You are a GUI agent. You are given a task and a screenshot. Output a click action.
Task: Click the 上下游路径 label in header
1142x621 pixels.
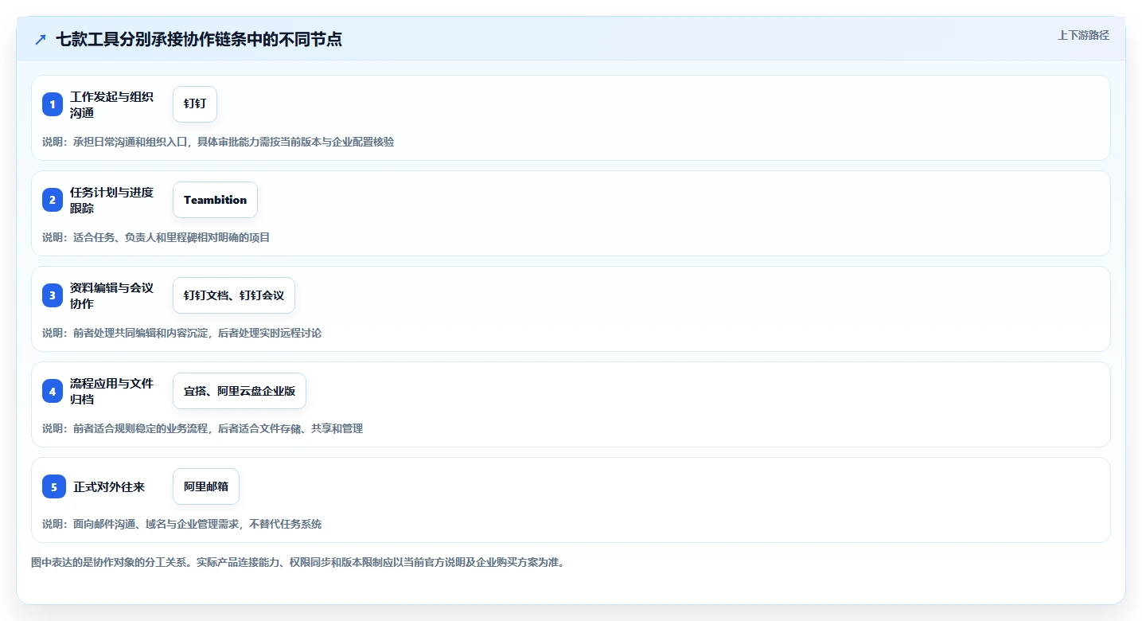point(1083,35)
